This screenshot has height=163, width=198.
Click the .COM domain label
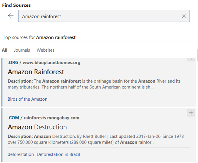pos(13,118)
